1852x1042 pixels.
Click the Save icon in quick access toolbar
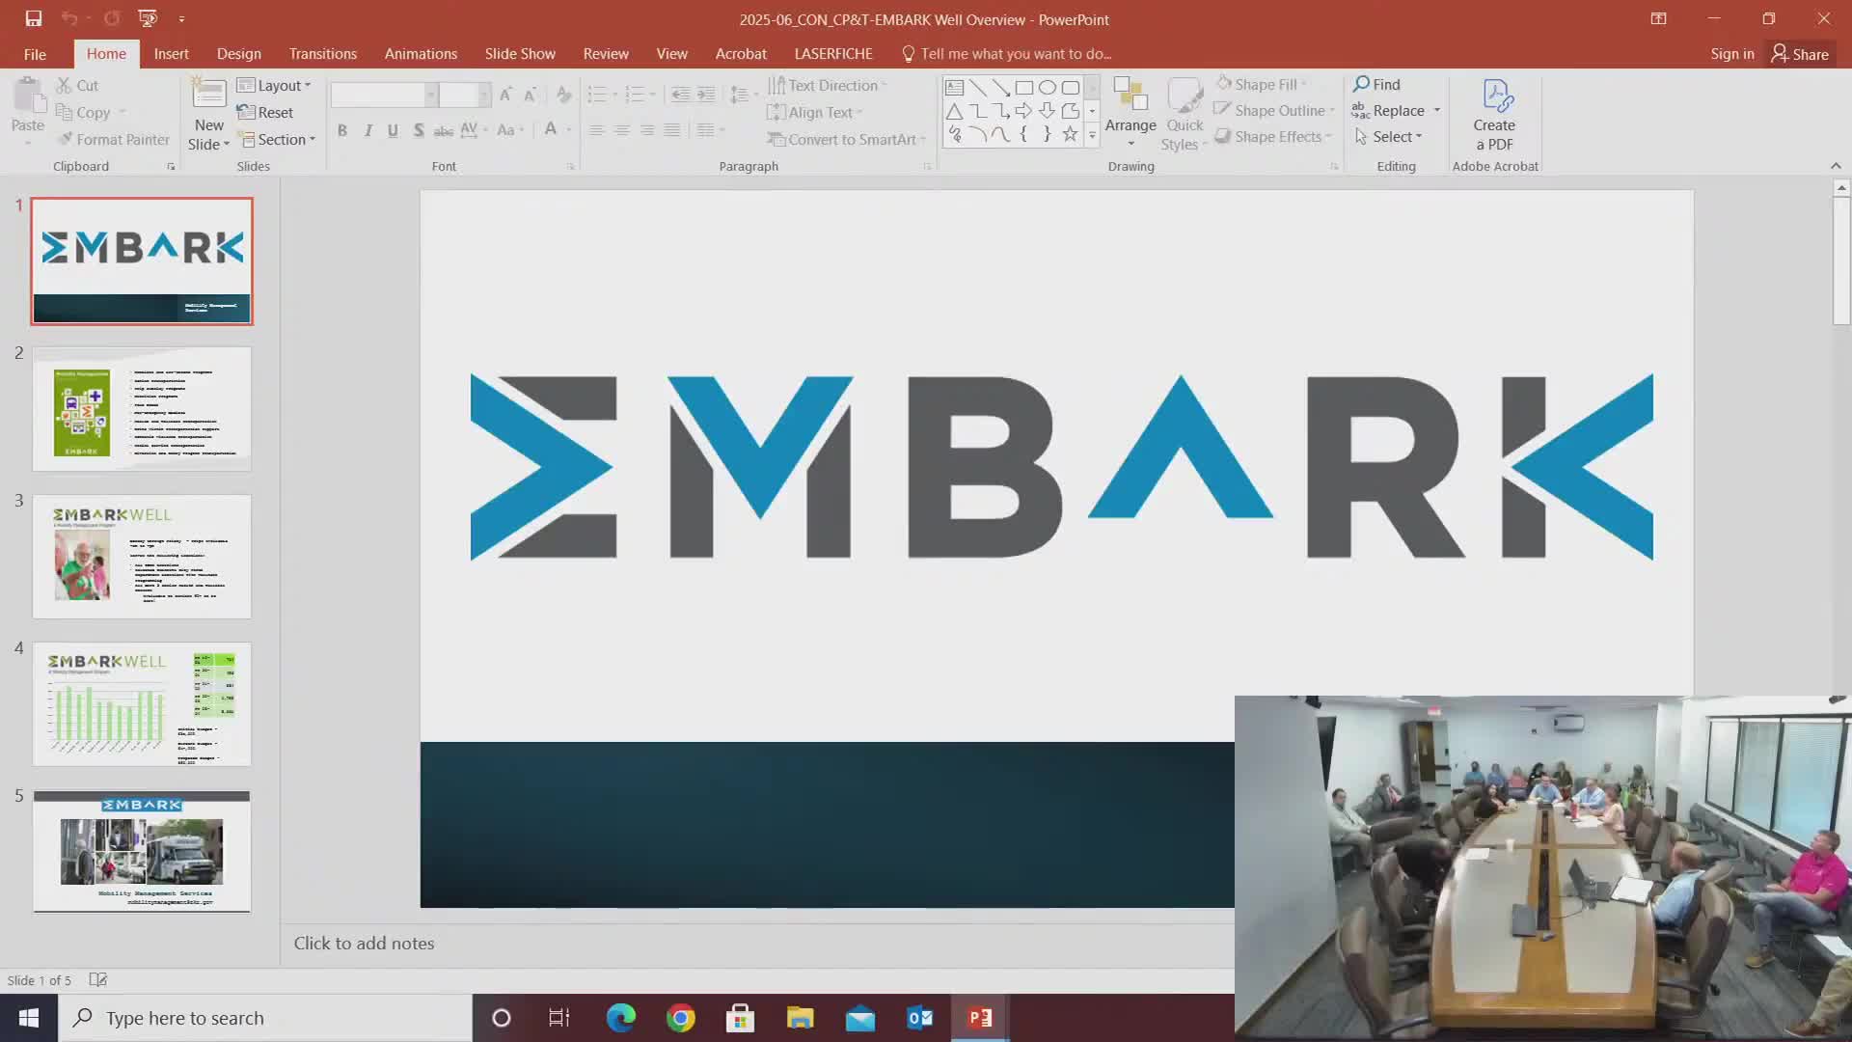coord(34,18)
